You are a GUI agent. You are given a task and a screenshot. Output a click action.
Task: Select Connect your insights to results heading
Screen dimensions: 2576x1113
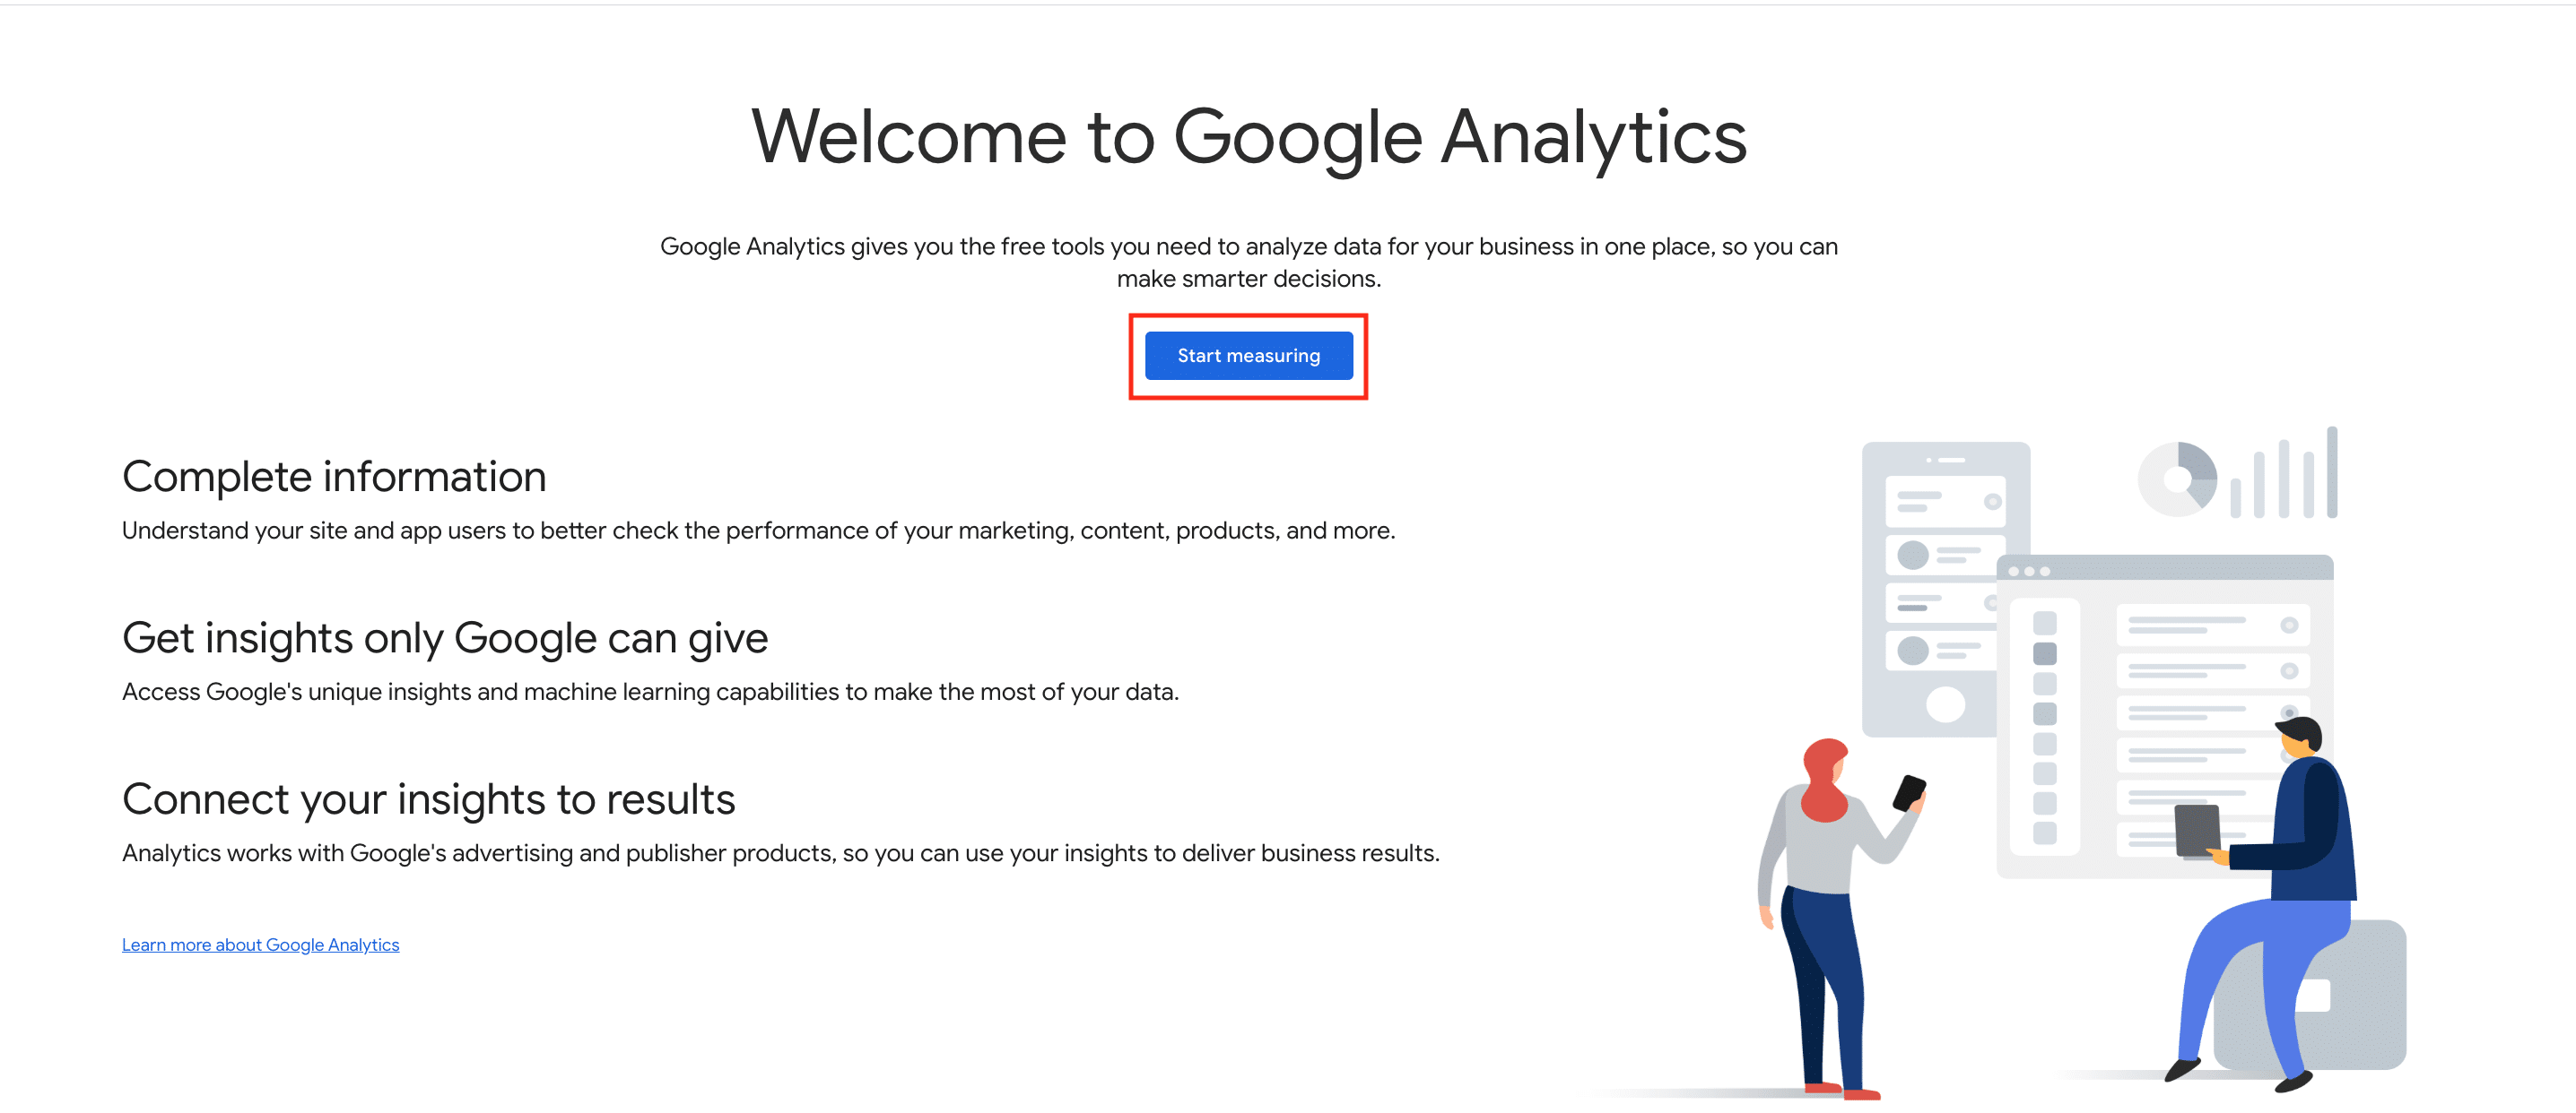pyautogui.click(x=428, y=799)
